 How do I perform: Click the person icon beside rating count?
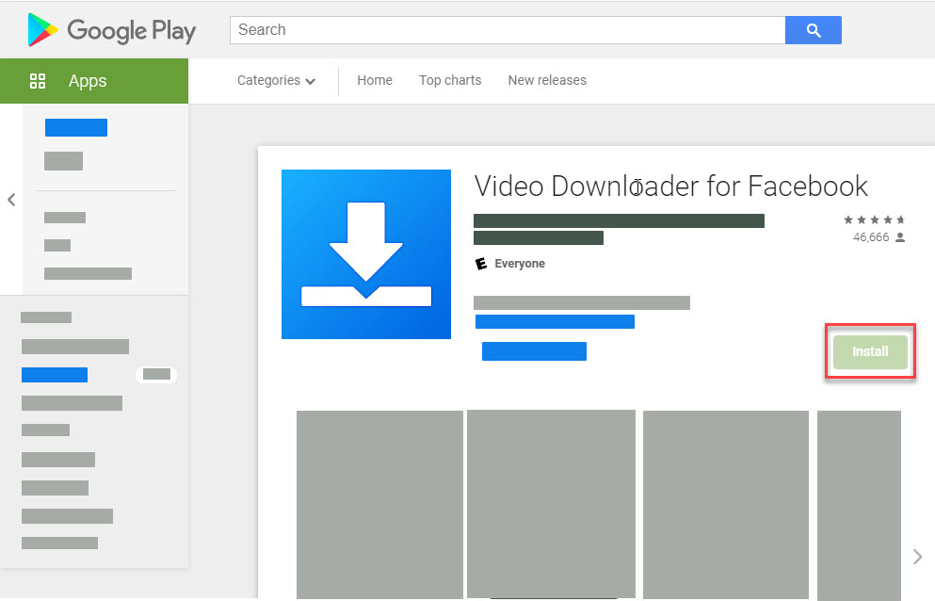coord(900,237)
